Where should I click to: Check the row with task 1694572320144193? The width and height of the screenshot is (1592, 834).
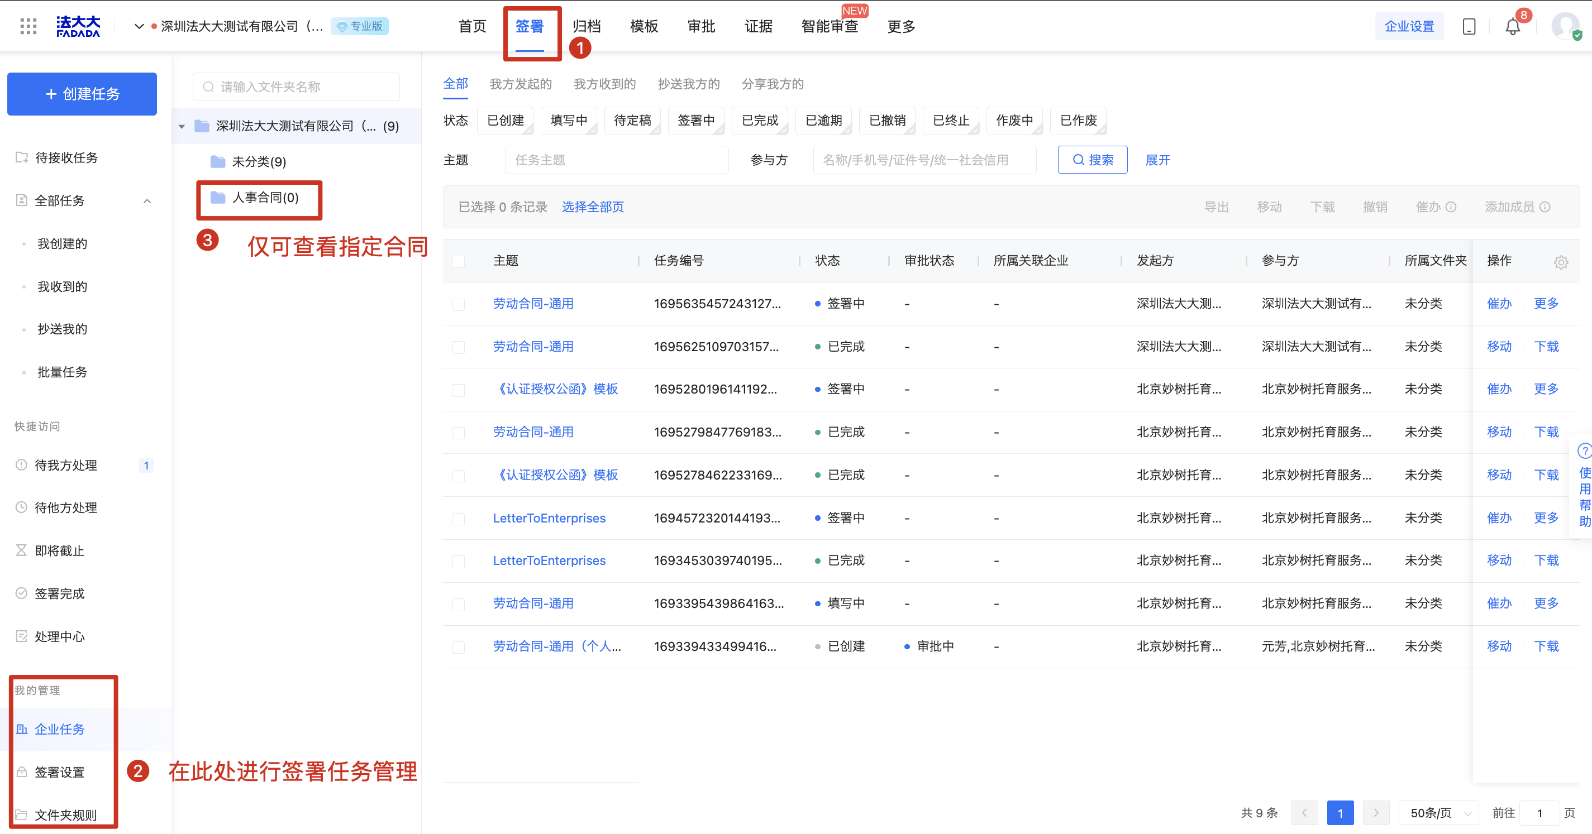point(458,518)
